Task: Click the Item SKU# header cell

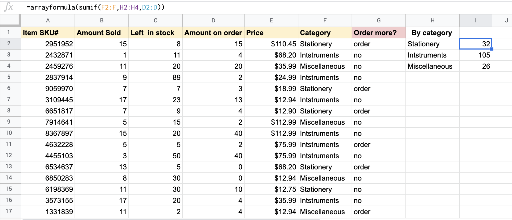Action: (x=48, y=32)
